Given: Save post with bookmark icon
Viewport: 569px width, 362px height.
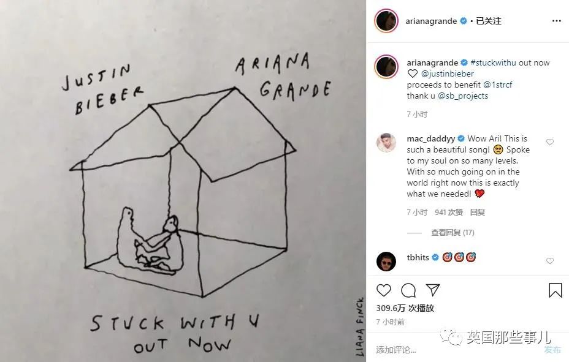Looking at the screenshot, I should tap(556, 290).
